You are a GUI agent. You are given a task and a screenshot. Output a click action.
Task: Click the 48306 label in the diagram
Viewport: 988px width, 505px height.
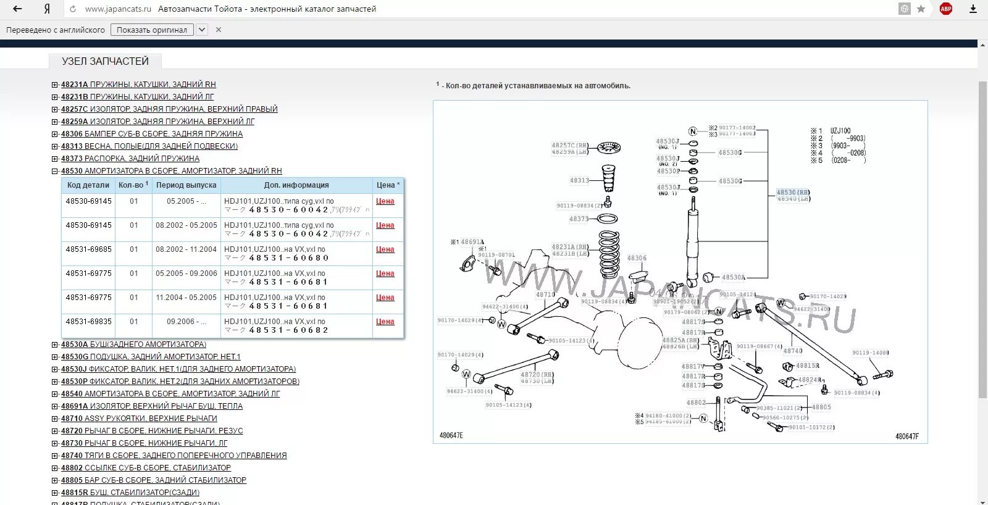[637, 259]
